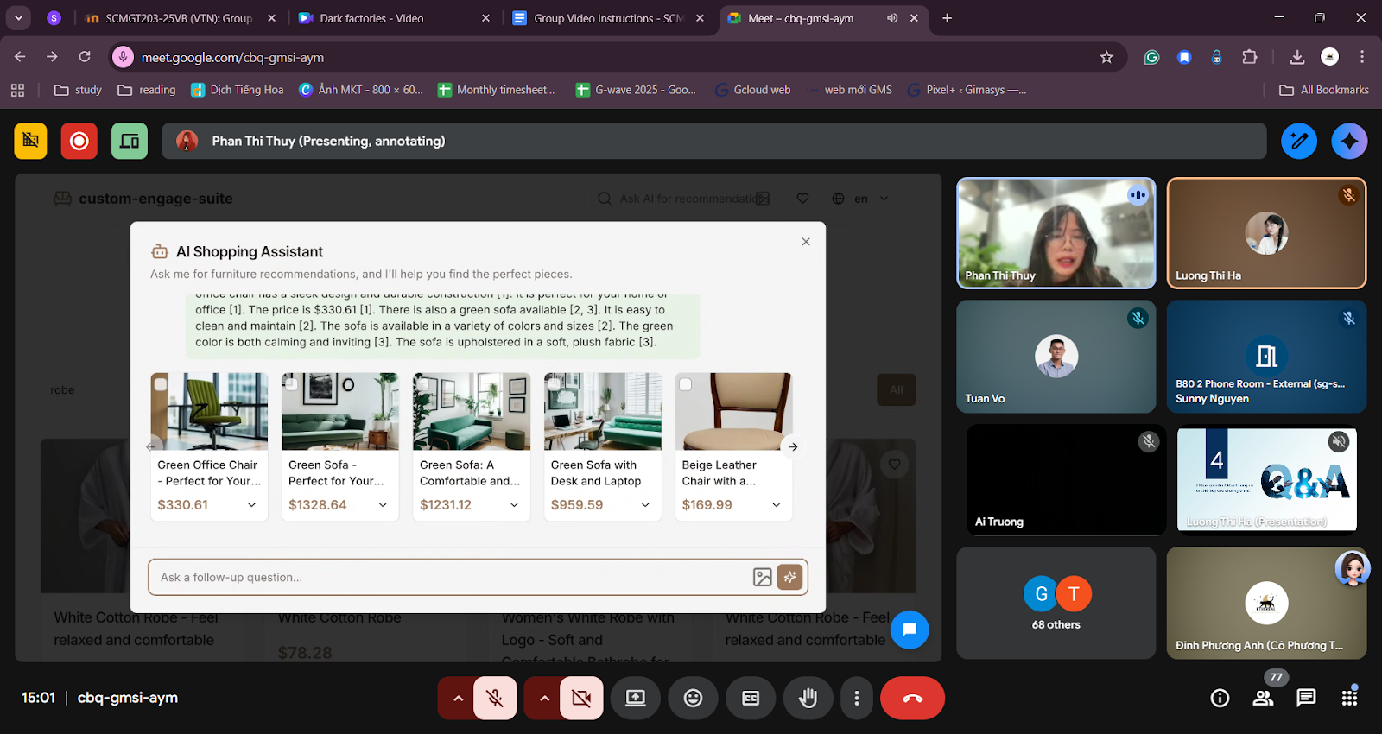This screenshot has height=734, width=1382.
Task: Turn on closed captions
Action: [751, 698]
